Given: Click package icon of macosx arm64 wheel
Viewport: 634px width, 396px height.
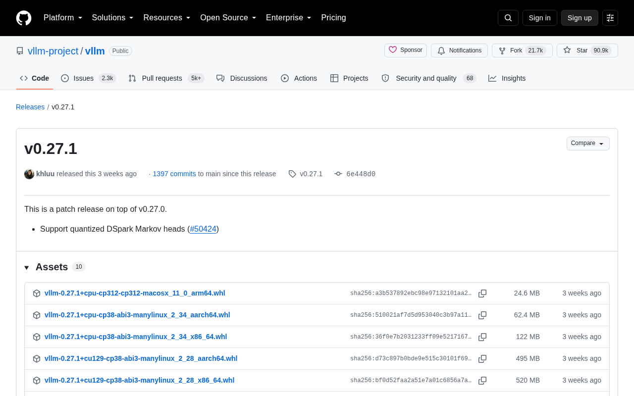Looking at the screenshot, I should point(37,294).
